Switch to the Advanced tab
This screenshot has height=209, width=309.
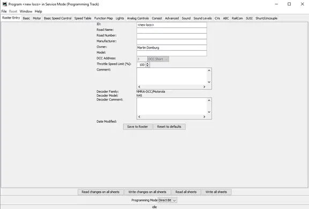click(x=172, y=18)
